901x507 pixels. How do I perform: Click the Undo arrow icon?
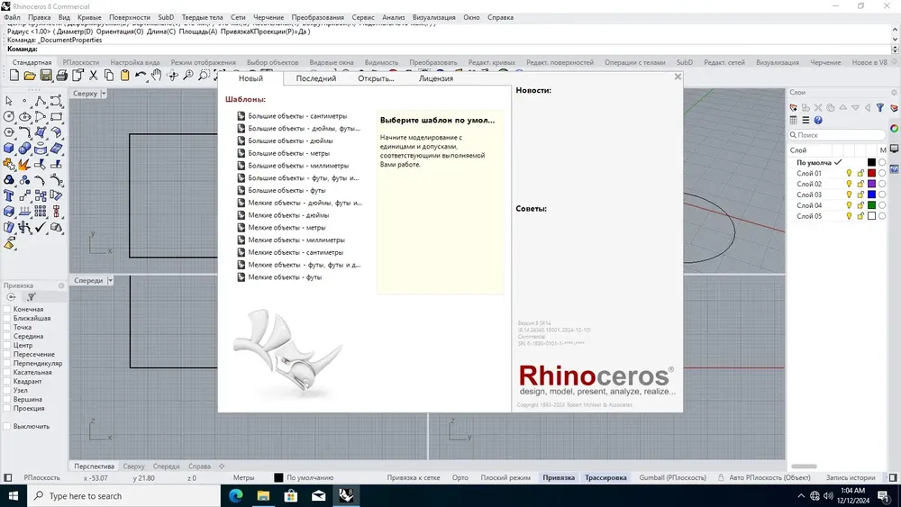[141, 76]
